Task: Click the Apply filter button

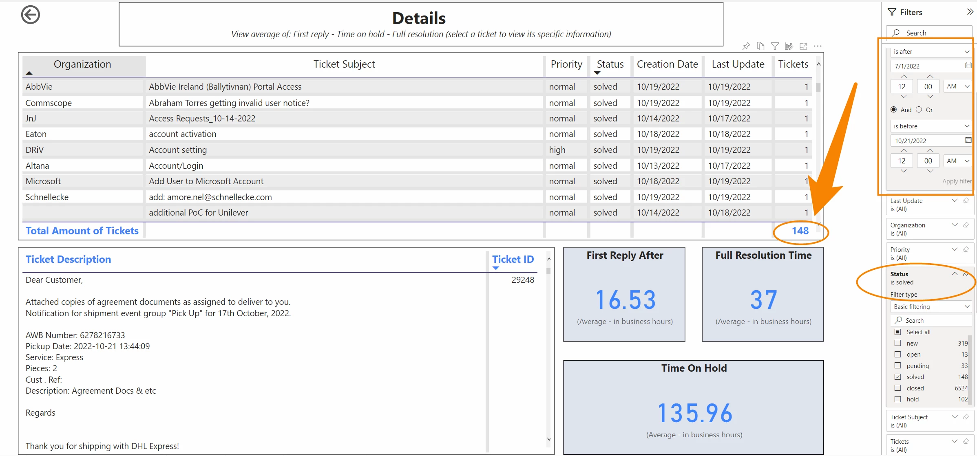Action: [x=956, y=181]
